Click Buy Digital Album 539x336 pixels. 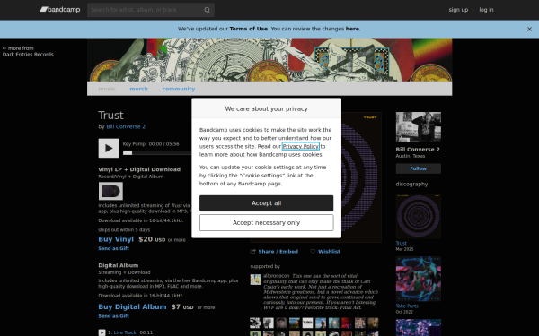tap(132, 306)
